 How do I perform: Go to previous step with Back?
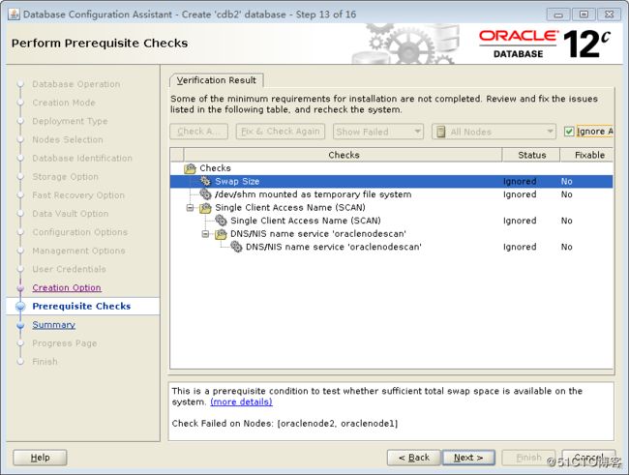pyautogui.click(x=413, y=458)
